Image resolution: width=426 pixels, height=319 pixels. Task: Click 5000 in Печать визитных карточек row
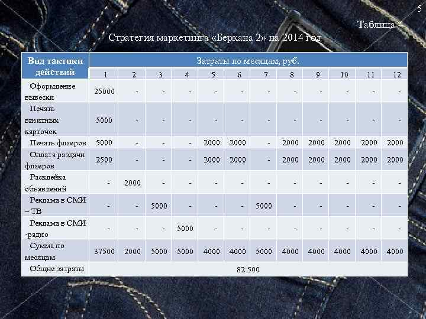pos(104,120)
